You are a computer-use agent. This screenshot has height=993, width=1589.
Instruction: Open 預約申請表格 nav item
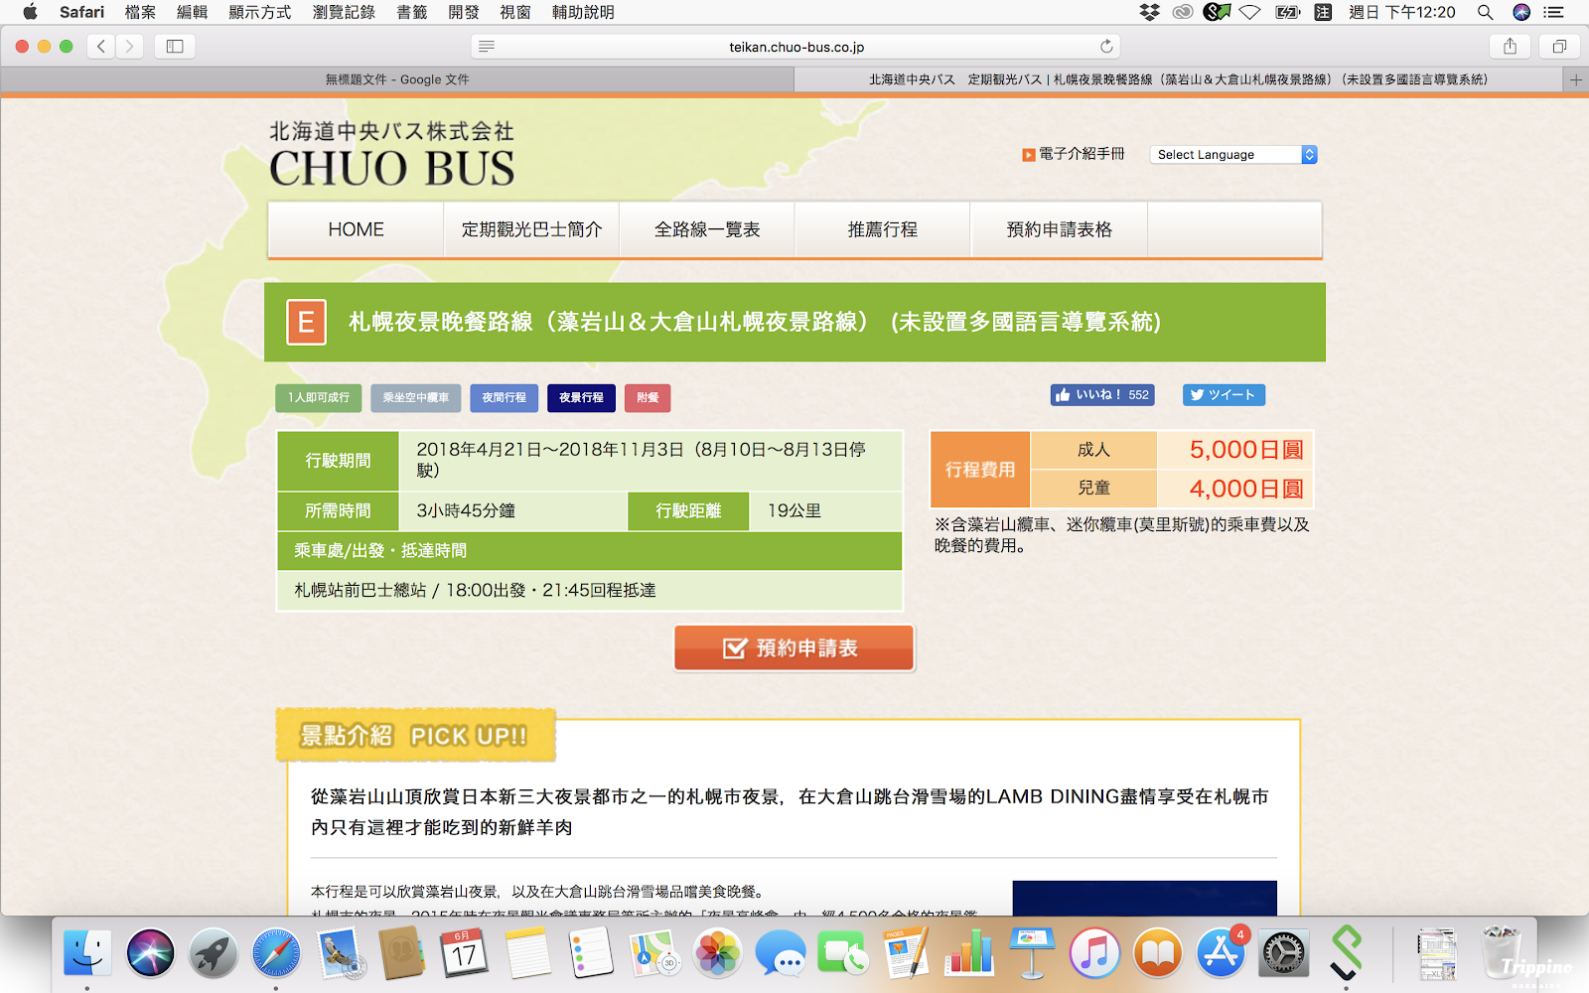click(1059, 229)
